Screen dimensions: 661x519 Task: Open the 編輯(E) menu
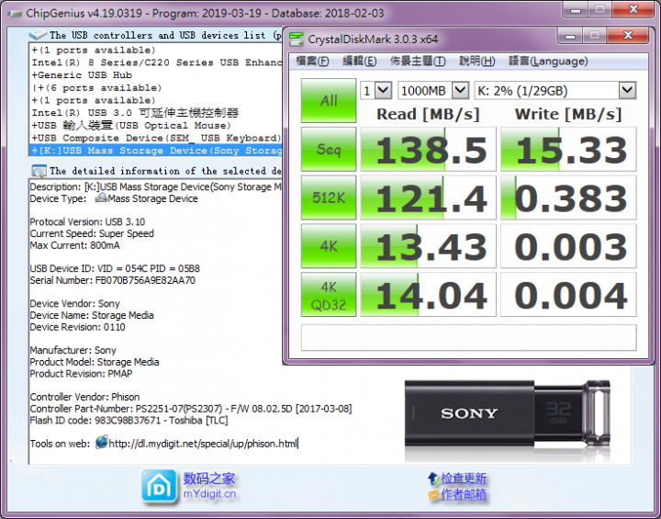(x=360, y=62)
